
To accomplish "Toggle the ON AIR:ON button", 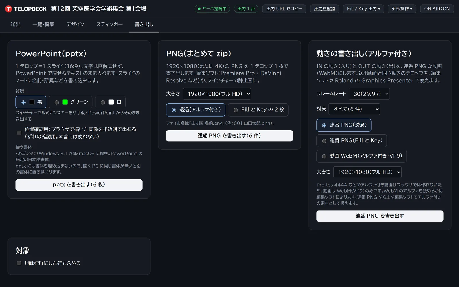I will point(437,9).
